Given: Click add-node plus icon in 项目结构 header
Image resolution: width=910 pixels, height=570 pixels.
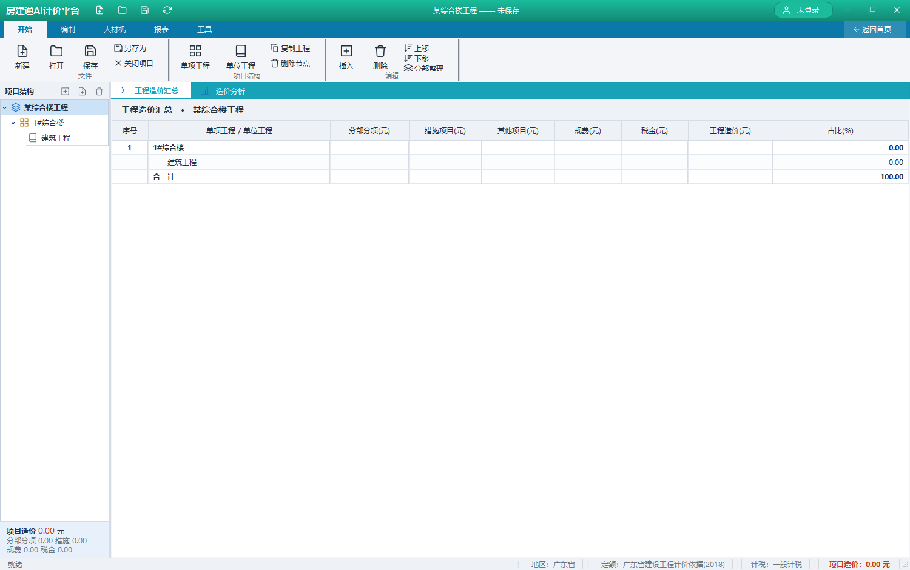Looking at the screenshot, I should click(x=66, y=91).
